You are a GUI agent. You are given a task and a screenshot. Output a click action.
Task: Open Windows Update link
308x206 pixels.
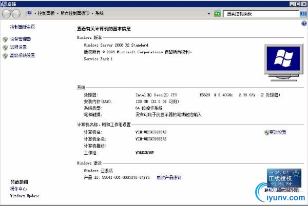[x=25, y=196]
